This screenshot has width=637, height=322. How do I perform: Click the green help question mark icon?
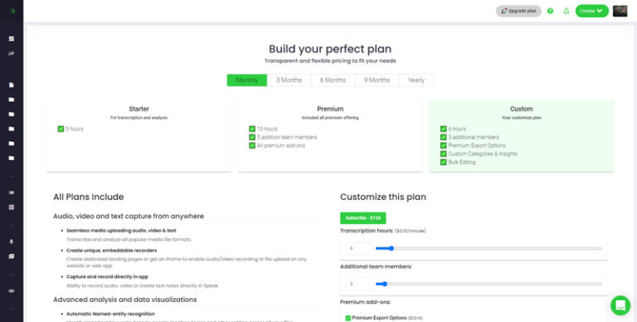tap(550, 11)
